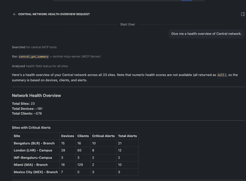This screenshot has width=246, height=181.
Task: Select the Mexico City (MEX) - Branch row
Action: pos(36,172)
